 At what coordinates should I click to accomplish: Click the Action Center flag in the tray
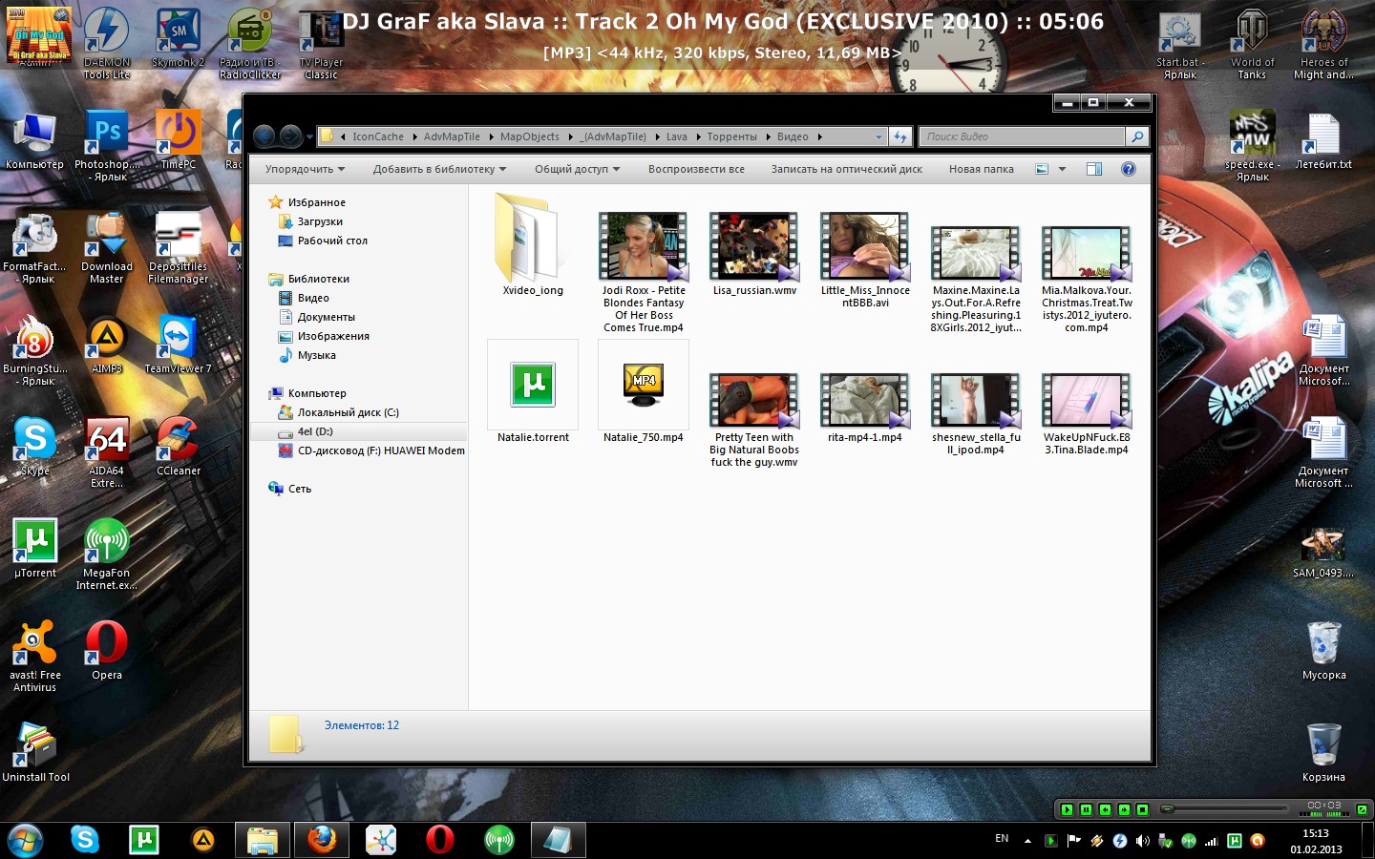1073,841
